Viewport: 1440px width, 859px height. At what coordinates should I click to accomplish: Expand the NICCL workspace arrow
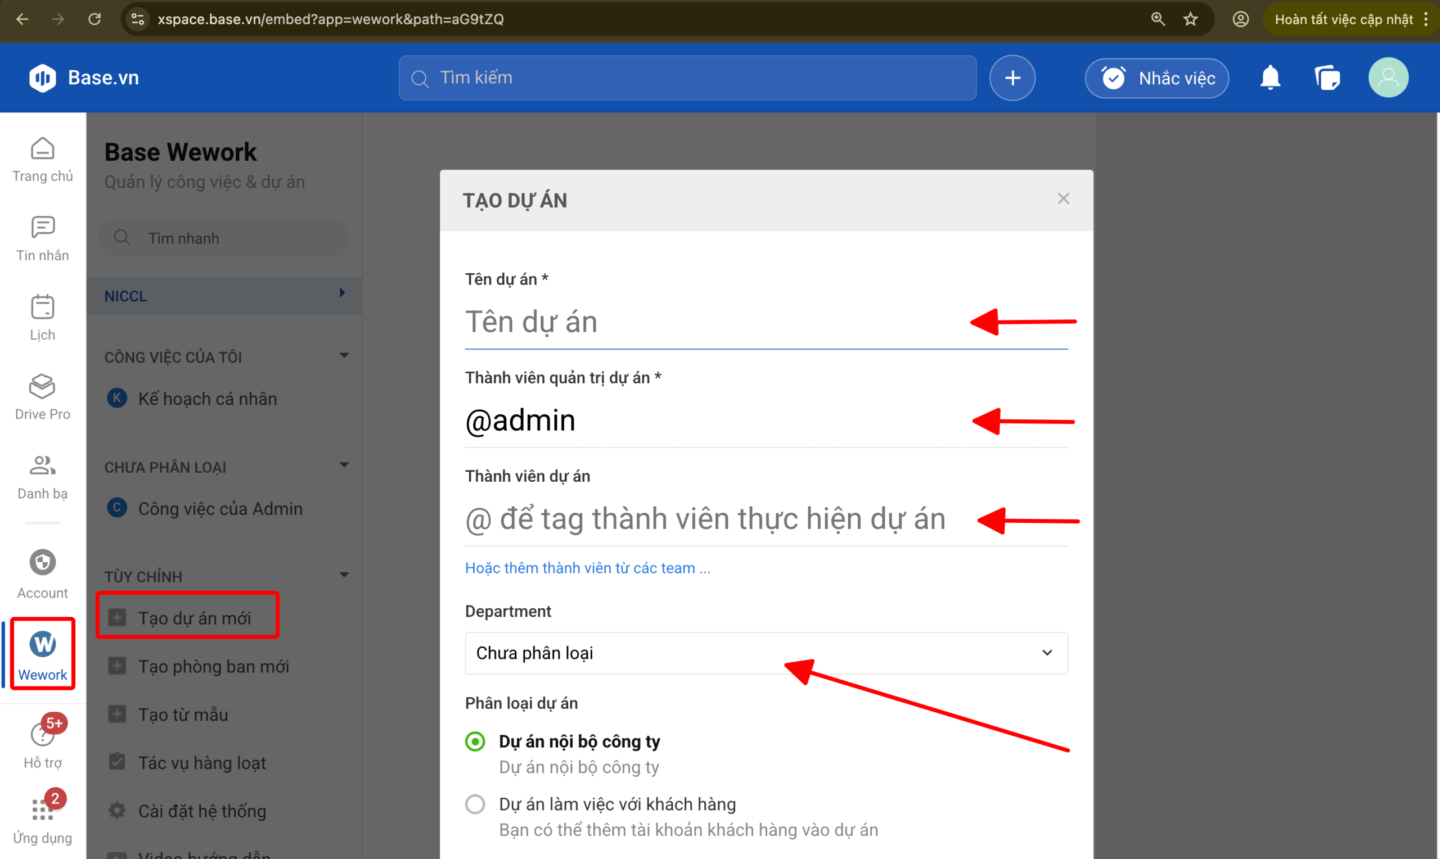pos(342,293)
